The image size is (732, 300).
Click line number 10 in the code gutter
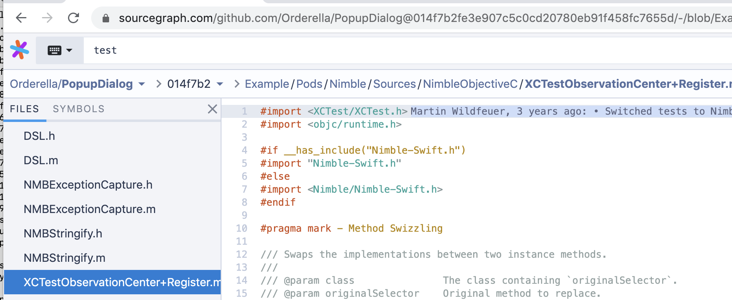tap(241, 228)
